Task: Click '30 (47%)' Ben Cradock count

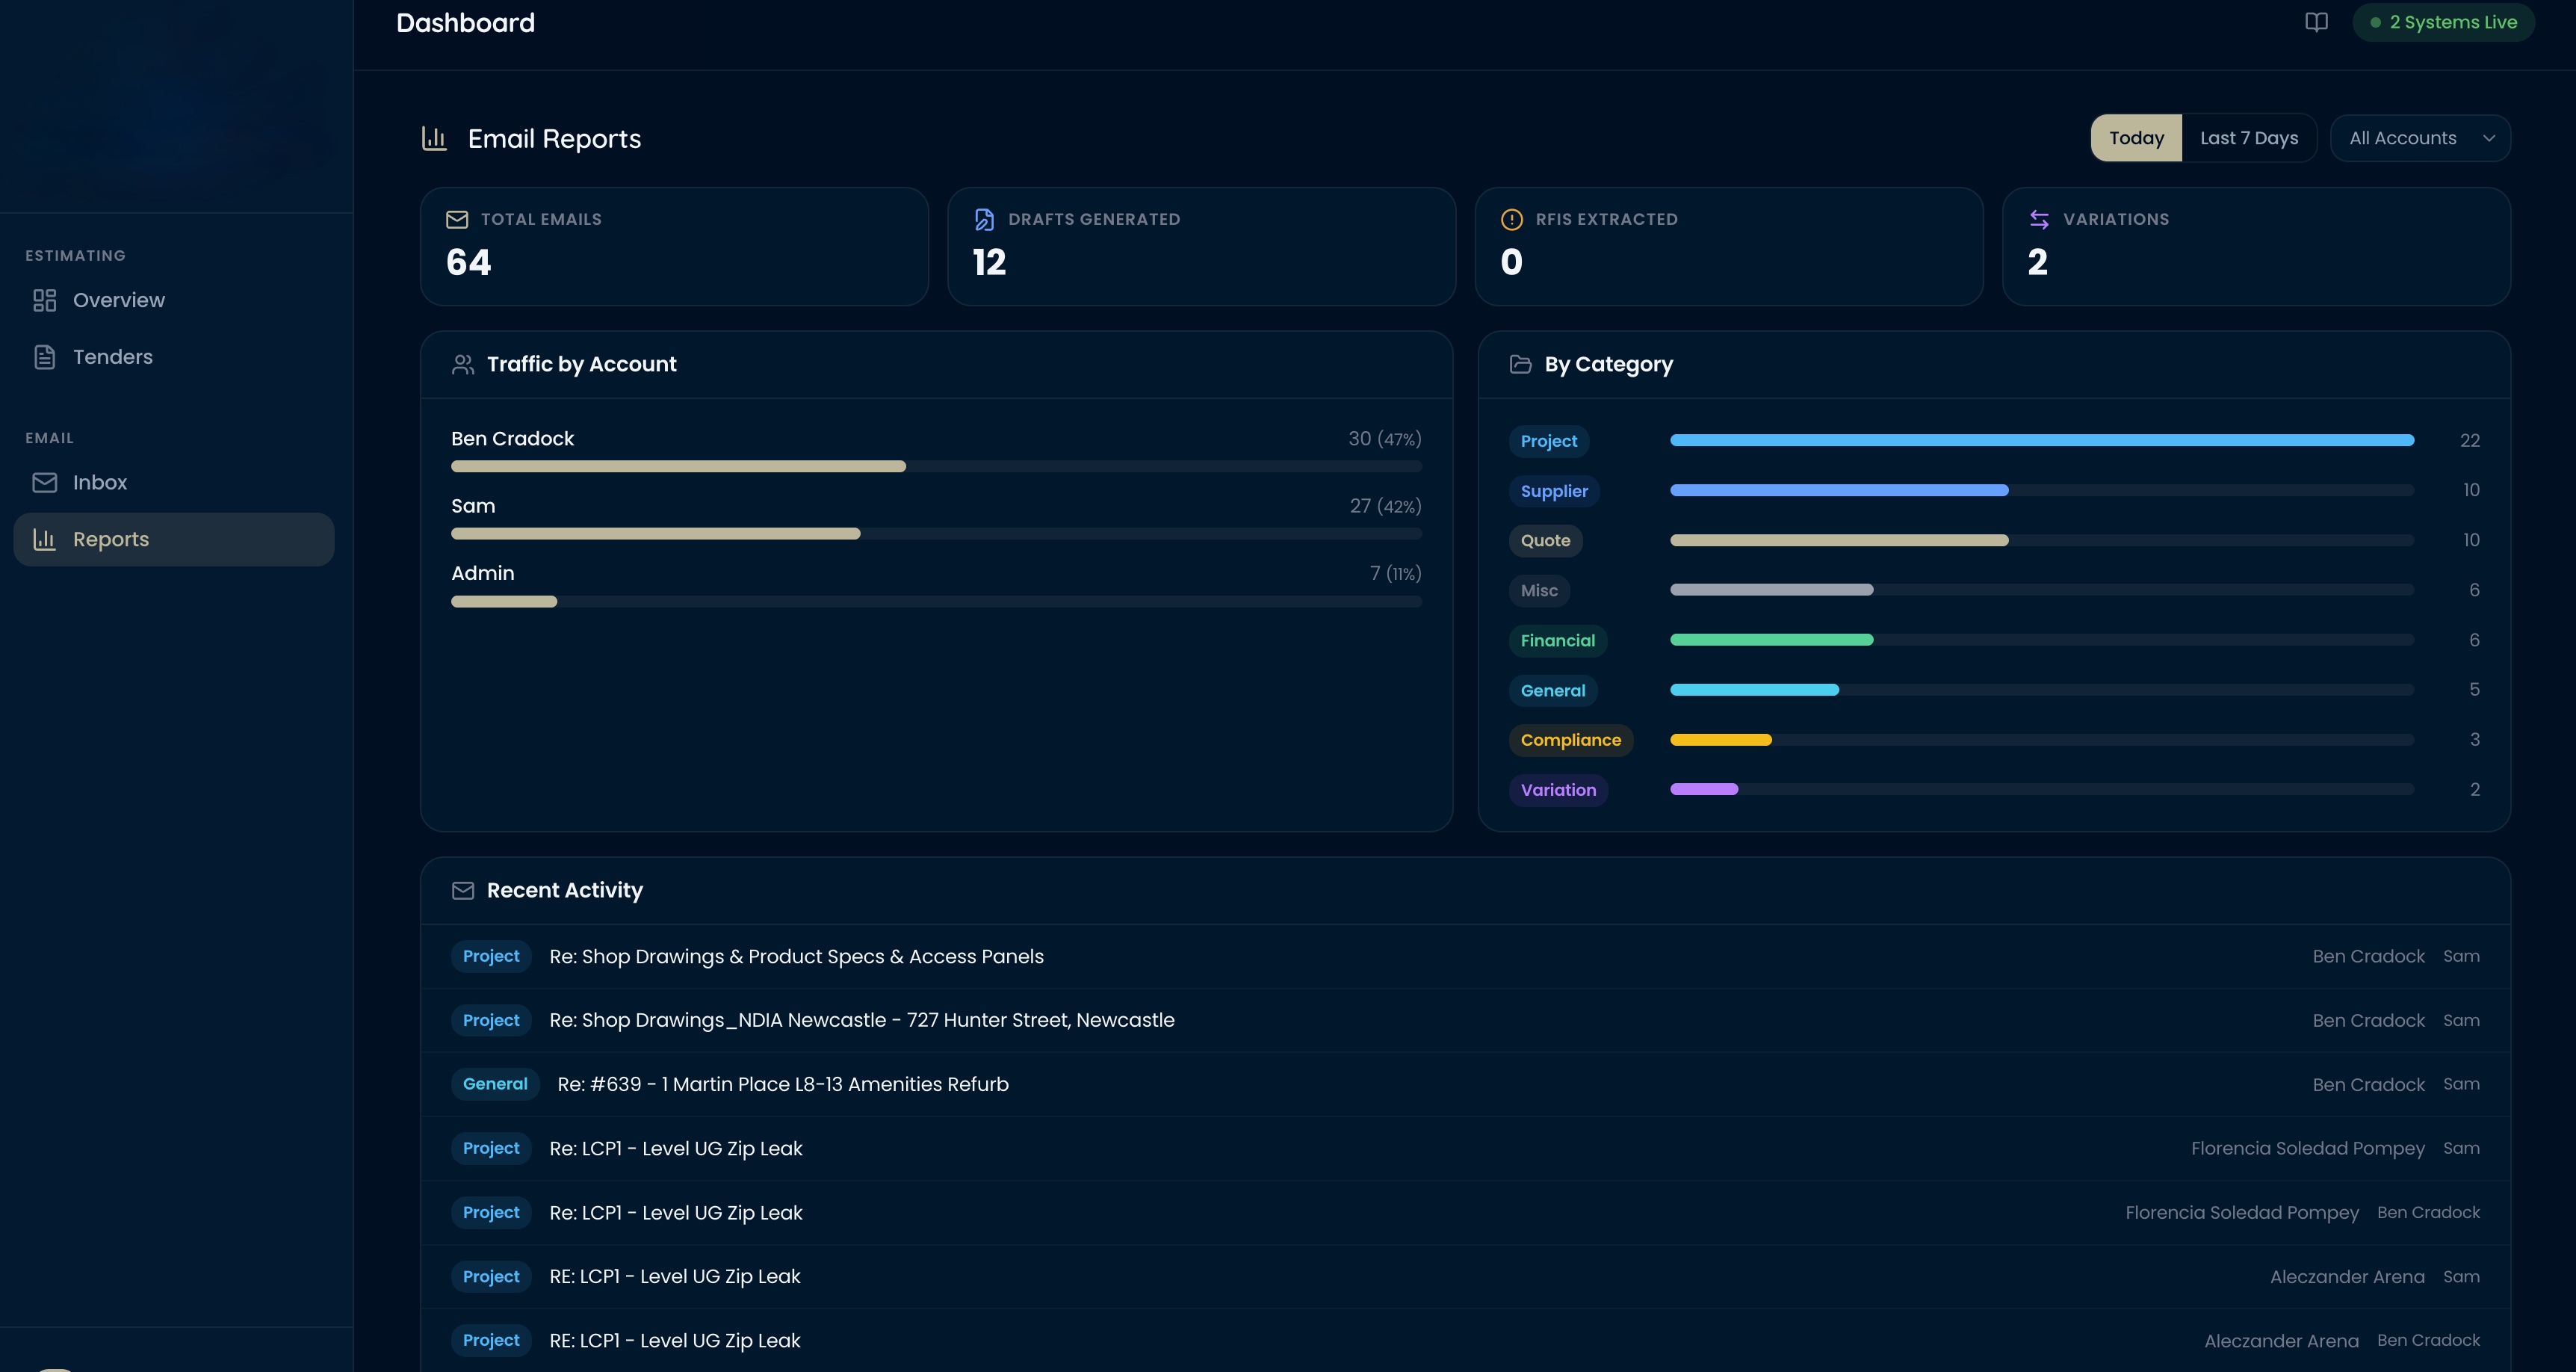Action: point(1384,439)
